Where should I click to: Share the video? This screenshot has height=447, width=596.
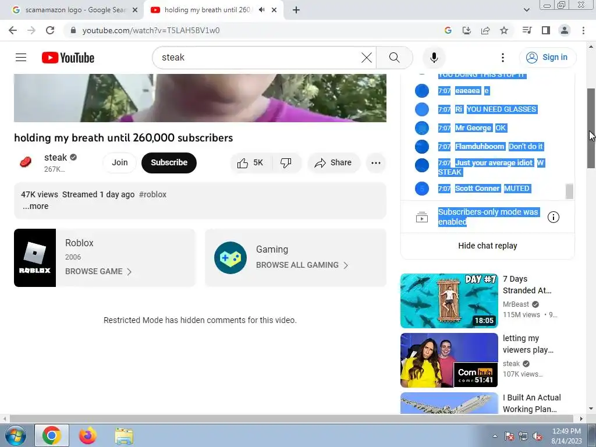(334, 163)
